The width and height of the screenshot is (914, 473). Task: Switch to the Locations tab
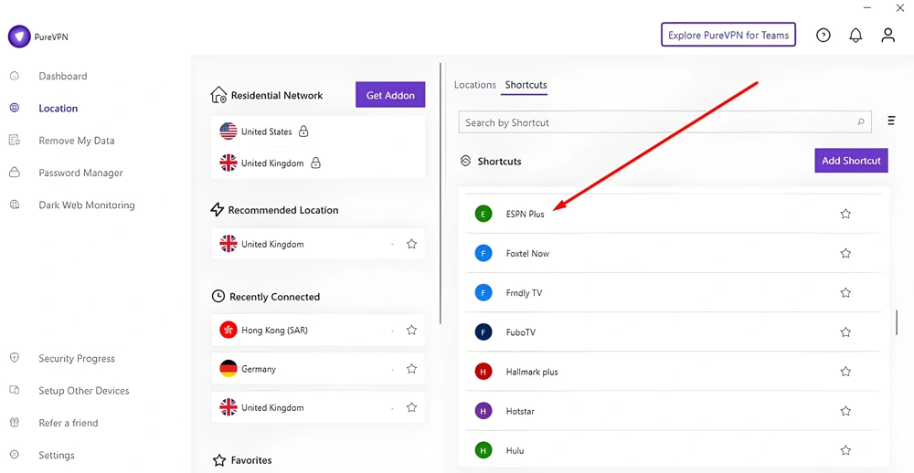(475, 84)
